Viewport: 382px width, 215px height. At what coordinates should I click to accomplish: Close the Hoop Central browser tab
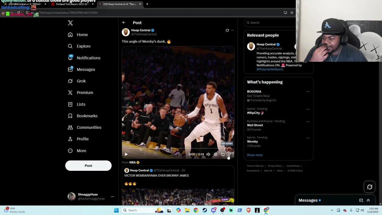(140, 4)
